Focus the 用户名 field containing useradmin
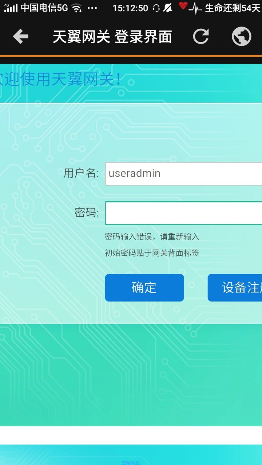262x465 pixels. pyautogui.click(x=184, y=174)
